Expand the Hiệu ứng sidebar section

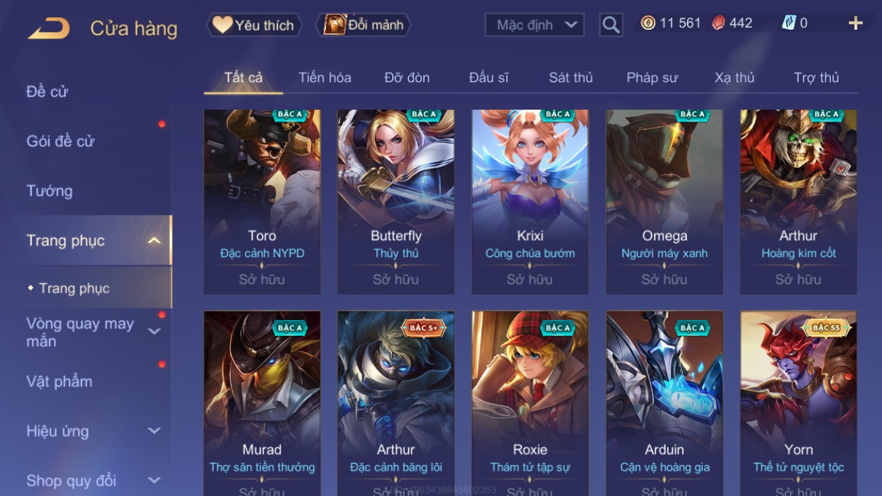pos(154,431)
